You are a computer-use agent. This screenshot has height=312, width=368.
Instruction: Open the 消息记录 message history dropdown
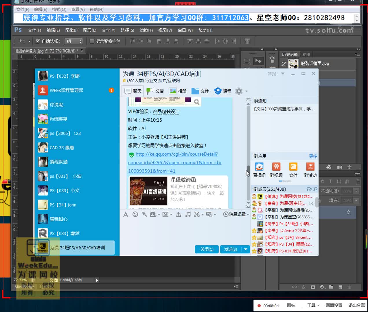[x=236, y=214]
